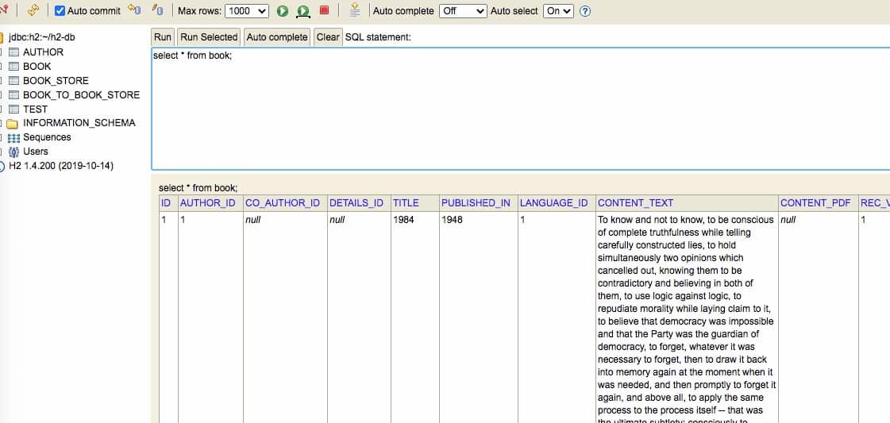The width and height of the screenshot is (890, 423).
Task: Open help via the question mark icon
Action: click(x=585, y=11)
